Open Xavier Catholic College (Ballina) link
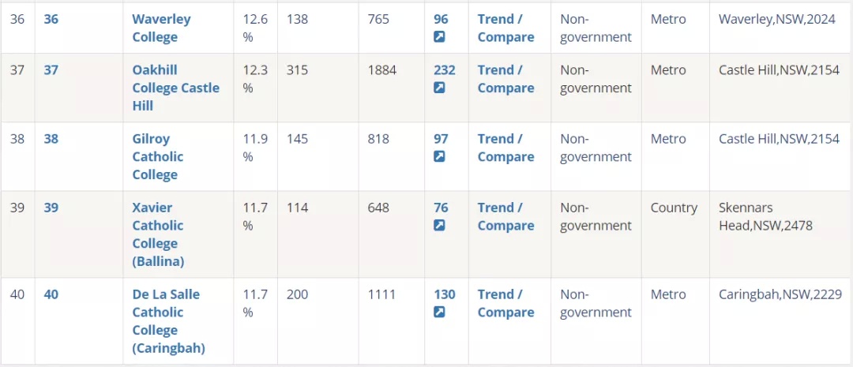 tap(158, 234)
